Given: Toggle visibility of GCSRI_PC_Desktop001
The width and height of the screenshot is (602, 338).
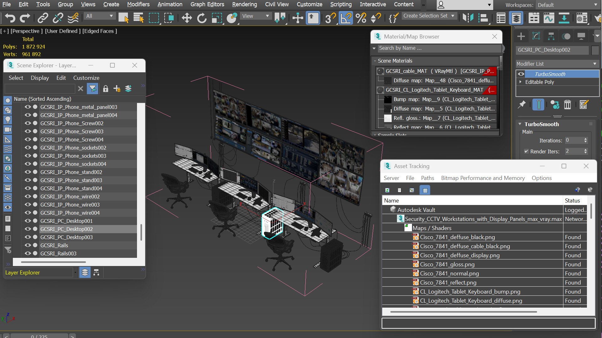Looking at the screenshot, I should 28,221.
